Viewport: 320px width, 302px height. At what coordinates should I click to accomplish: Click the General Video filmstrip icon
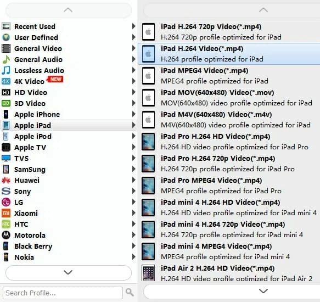(x=6, y=49)
